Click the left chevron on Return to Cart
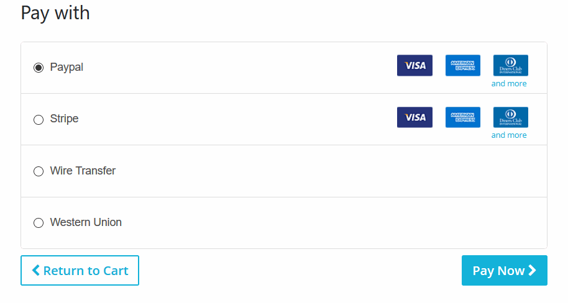The image size is (568, 303). tap(36, 270)
